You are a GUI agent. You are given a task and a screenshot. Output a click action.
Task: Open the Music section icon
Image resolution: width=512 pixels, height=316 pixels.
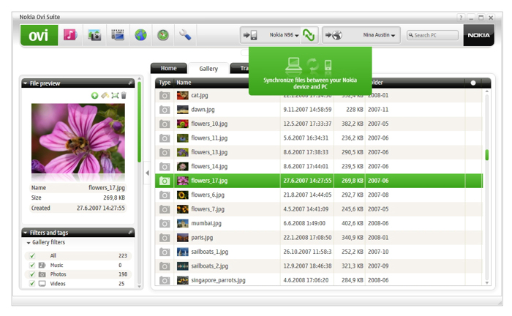click(70, 34)
